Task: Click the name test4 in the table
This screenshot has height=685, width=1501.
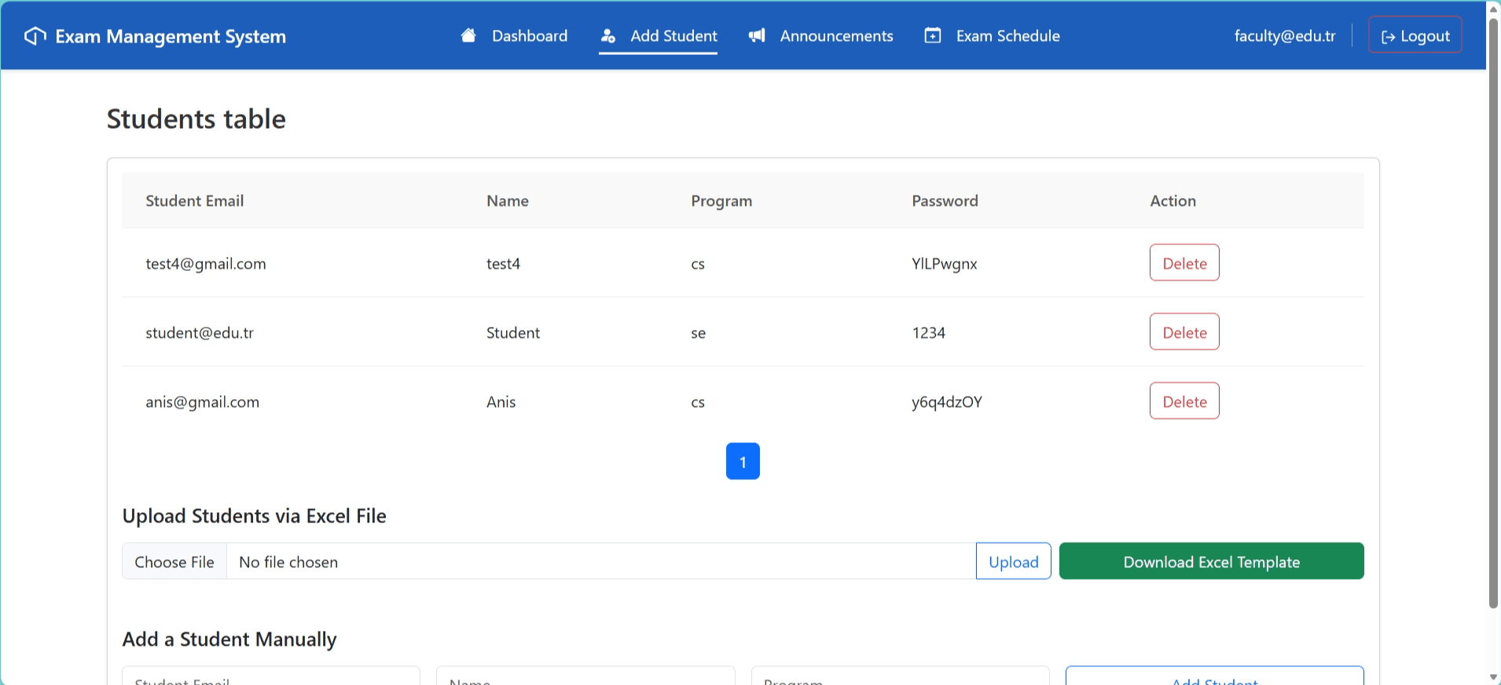Action: (x=503, y=264)
